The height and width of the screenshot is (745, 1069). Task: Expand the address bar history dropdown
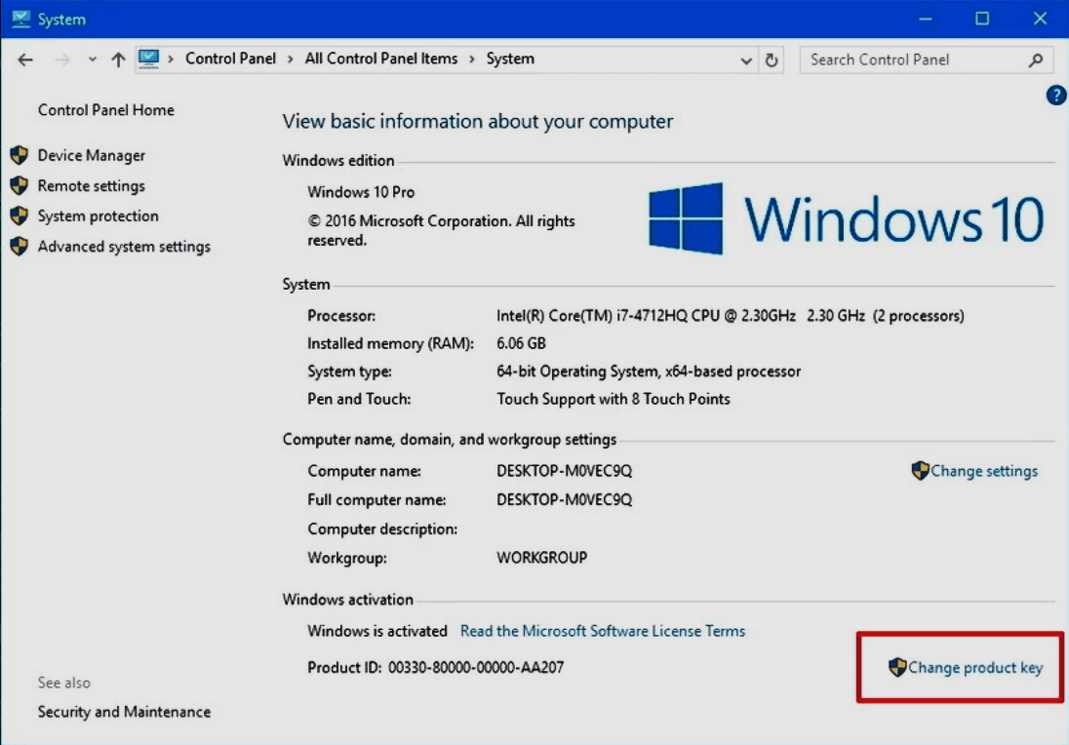pyautogui.click(x=746, y=59)
